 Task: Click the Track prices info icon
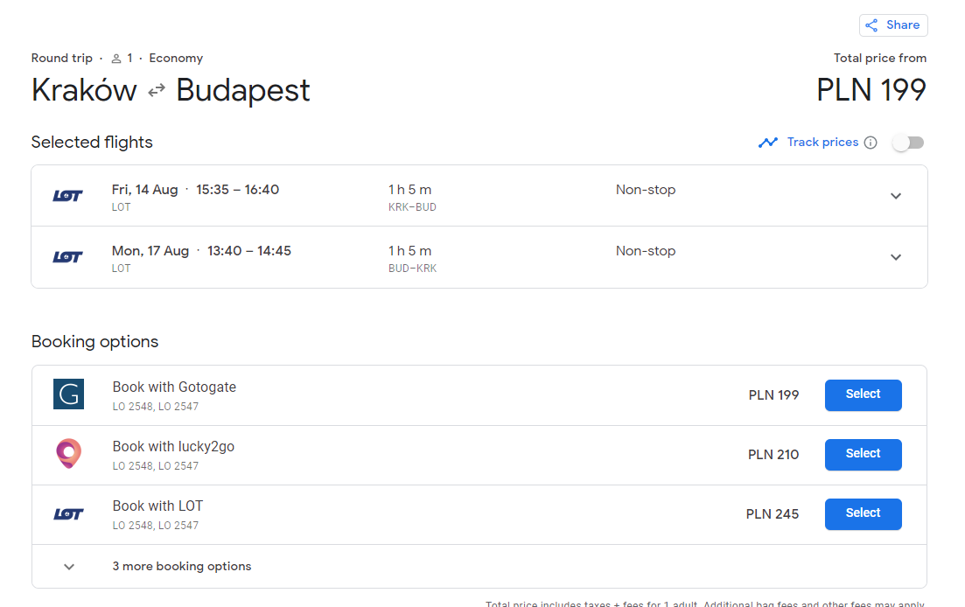(871, 143)
